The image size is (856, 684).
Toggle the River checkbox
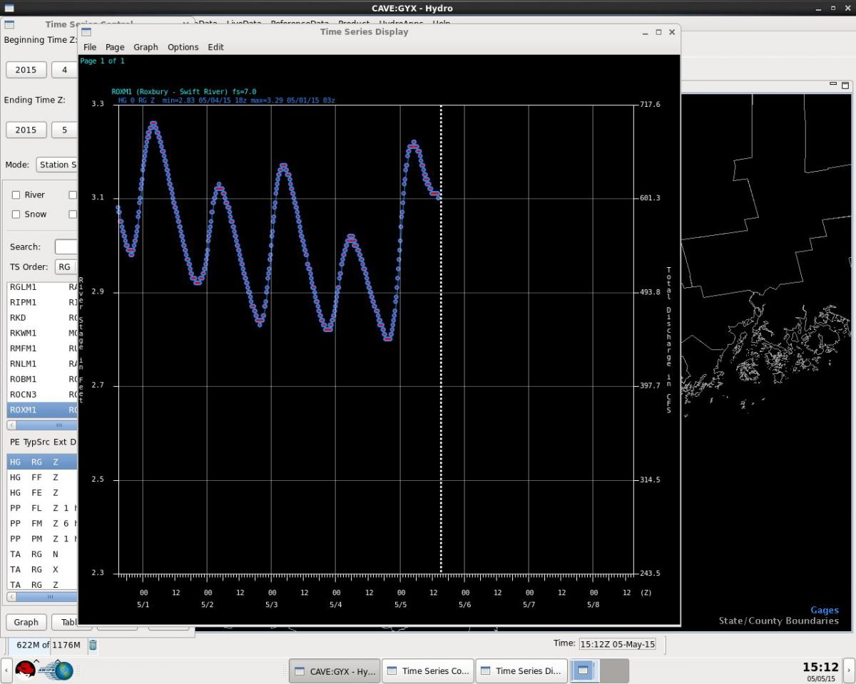[16, 195]
